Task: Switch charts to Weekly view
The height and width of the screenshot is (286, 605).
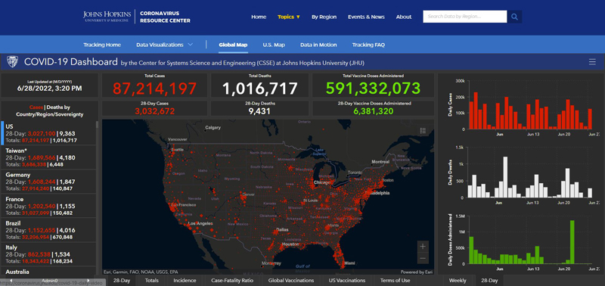Action: (x=458, y=281)
